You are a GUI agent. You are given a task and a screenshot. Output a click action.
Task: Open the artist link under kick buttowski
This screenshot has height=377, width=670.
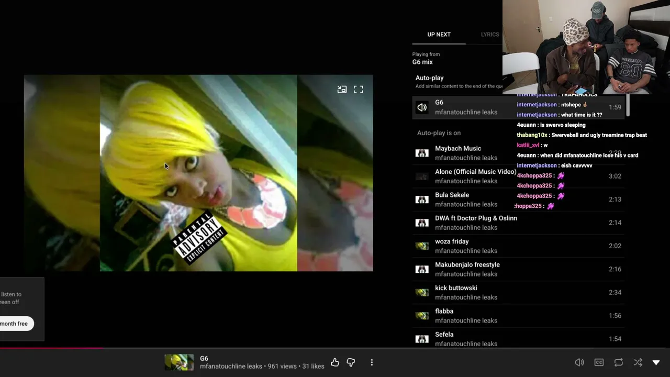[x=466, y=297]
